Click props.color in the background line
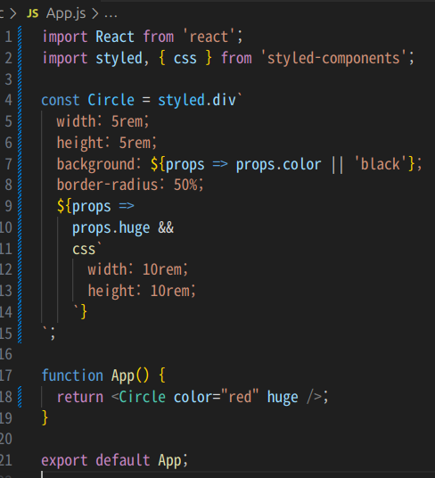This screenshot has width=435, height=478. point(278,165)
